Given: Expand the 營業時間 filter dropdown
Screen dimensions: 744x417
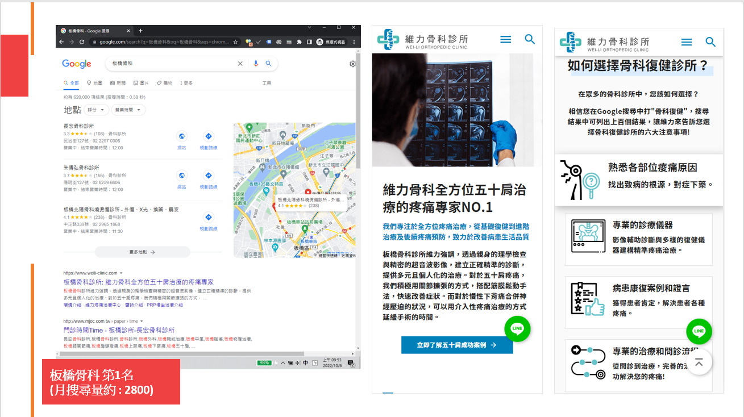Looking at the screenshot, I should (x=128, y=110).
